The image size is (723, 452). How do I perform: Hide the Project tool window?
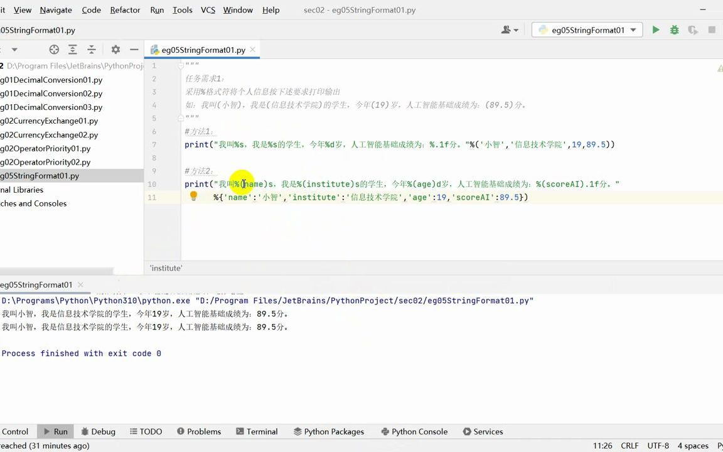[x=134, y=49]
